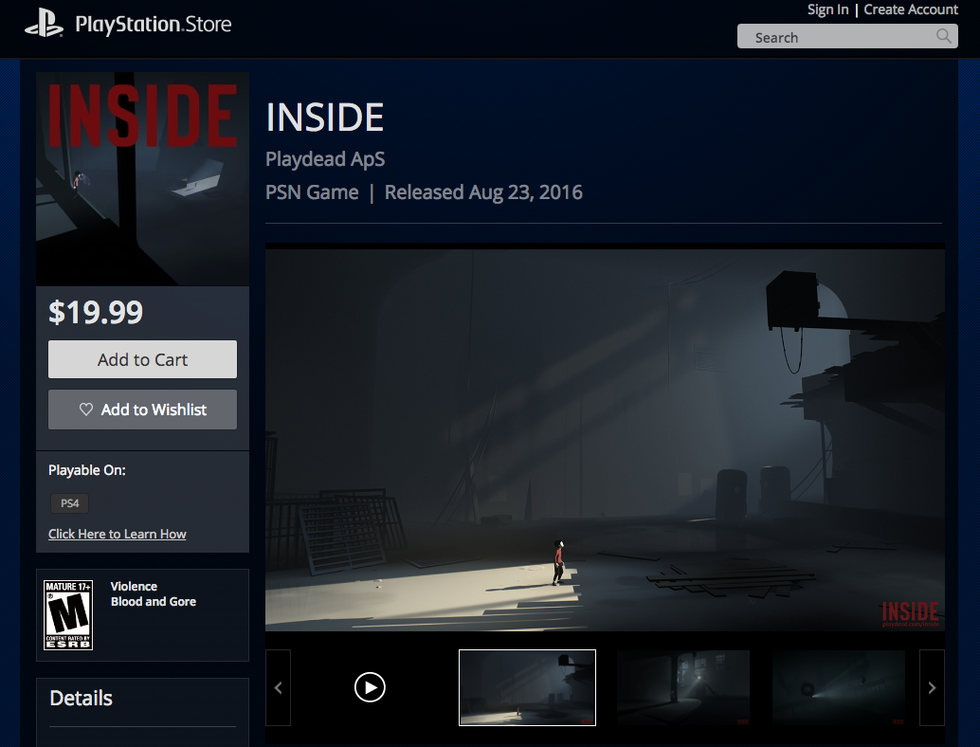Click the Add to Cart button
The height and width of the screenshot is (747, 980).
(142, 359)
